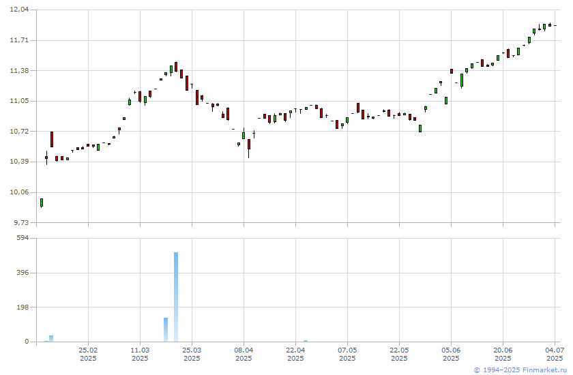Click the 08.04 2025 date label
This screenshot has width=573, height=375.
244,354
